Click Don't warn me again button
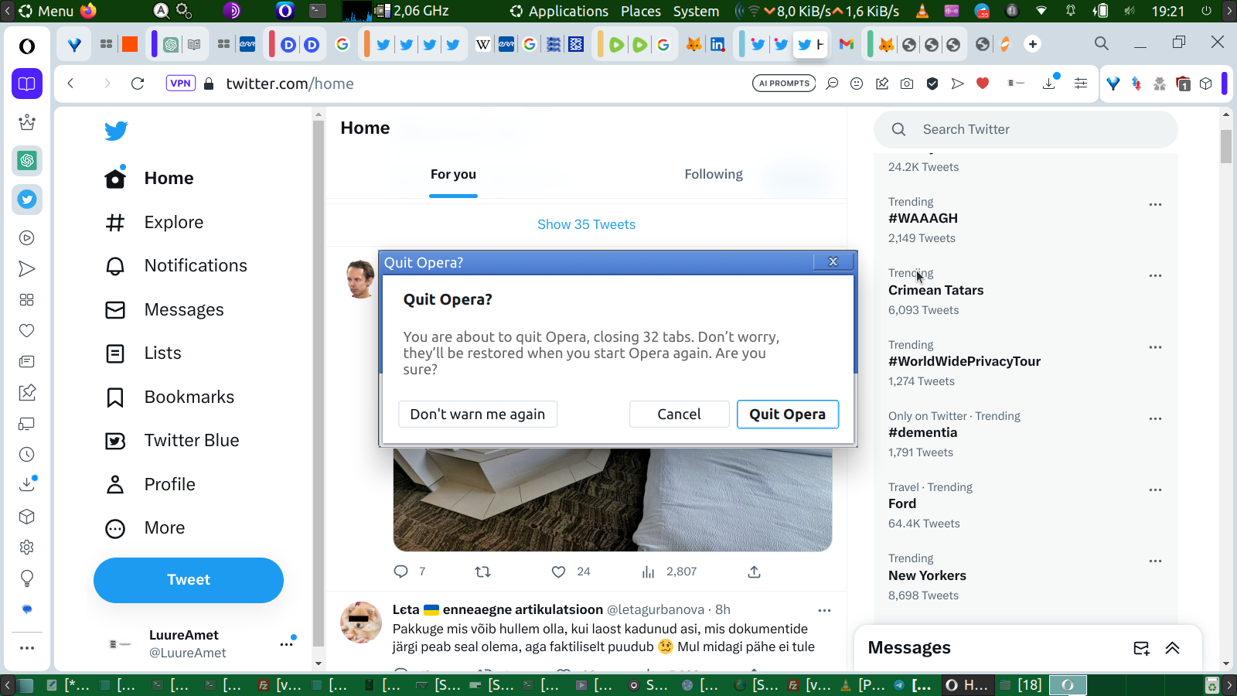The height and width of the screenshot is (696, 1237). (478, 414)
